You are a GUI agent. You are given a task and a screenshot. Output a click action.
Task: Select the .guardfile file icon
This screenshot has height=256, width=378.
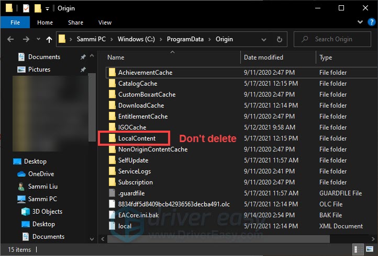(x=112, y=193)
